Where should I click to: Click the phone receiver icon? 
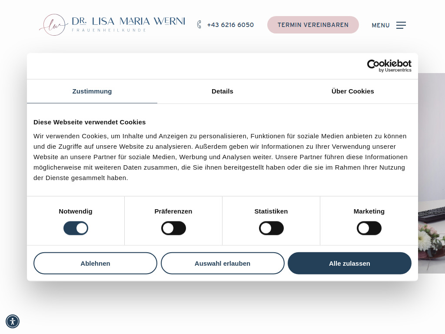click(199, 24)
